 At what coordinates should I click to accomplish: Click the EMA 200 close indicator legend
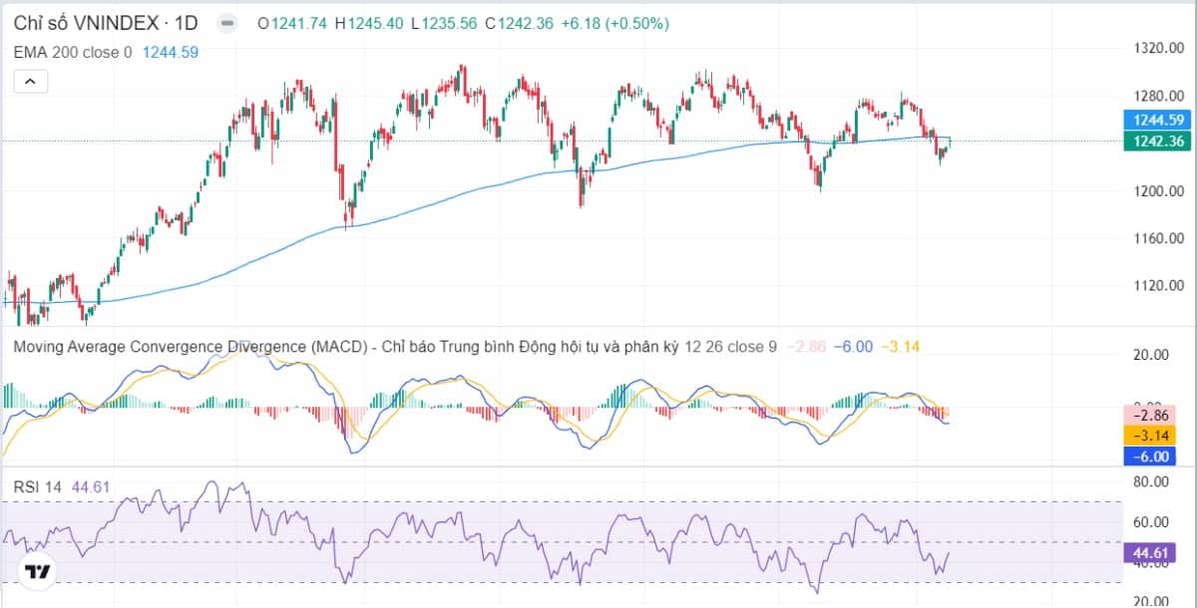[72, 52]
